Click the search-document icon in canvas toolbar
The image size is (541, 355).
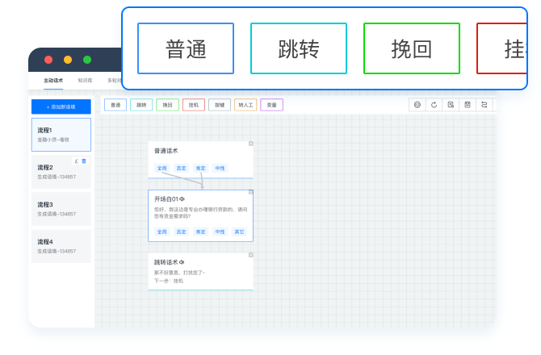tap(451, 105)
